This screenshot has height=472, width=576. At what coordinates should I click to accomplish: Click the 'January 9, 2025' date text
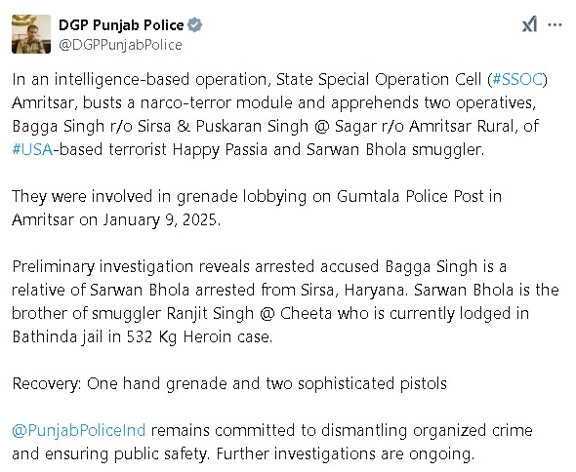[162, 219]
